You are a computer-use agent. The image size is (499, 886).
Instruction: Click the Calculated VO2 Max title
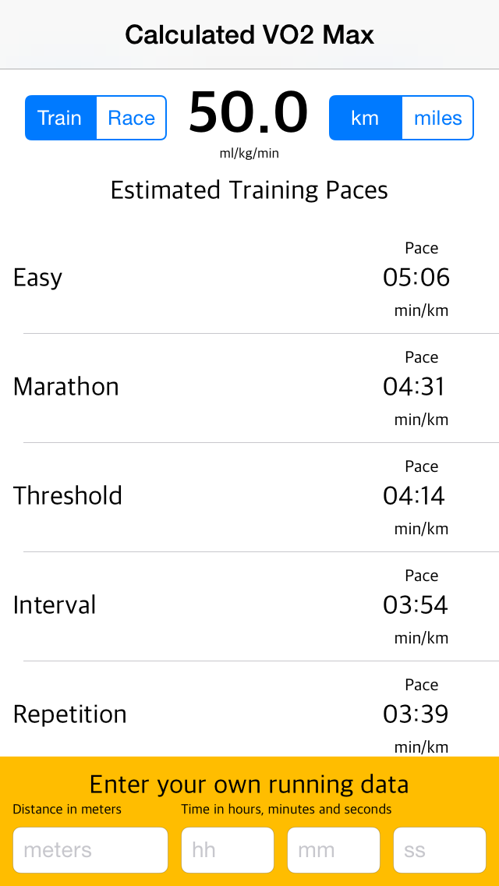click(x=249, y=34)
